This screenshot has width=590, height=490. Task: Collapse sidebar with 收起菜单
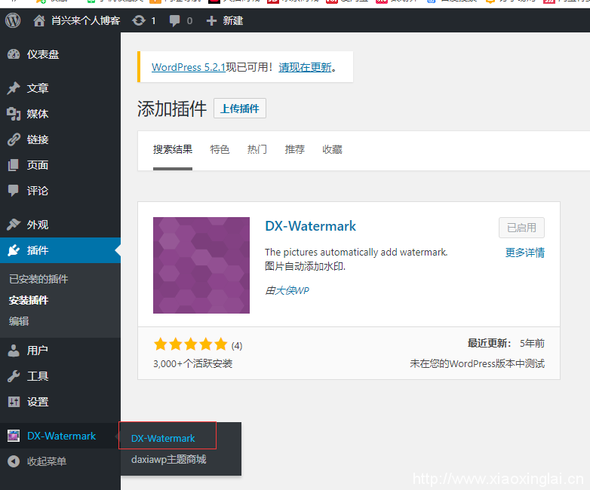[60, 461]
